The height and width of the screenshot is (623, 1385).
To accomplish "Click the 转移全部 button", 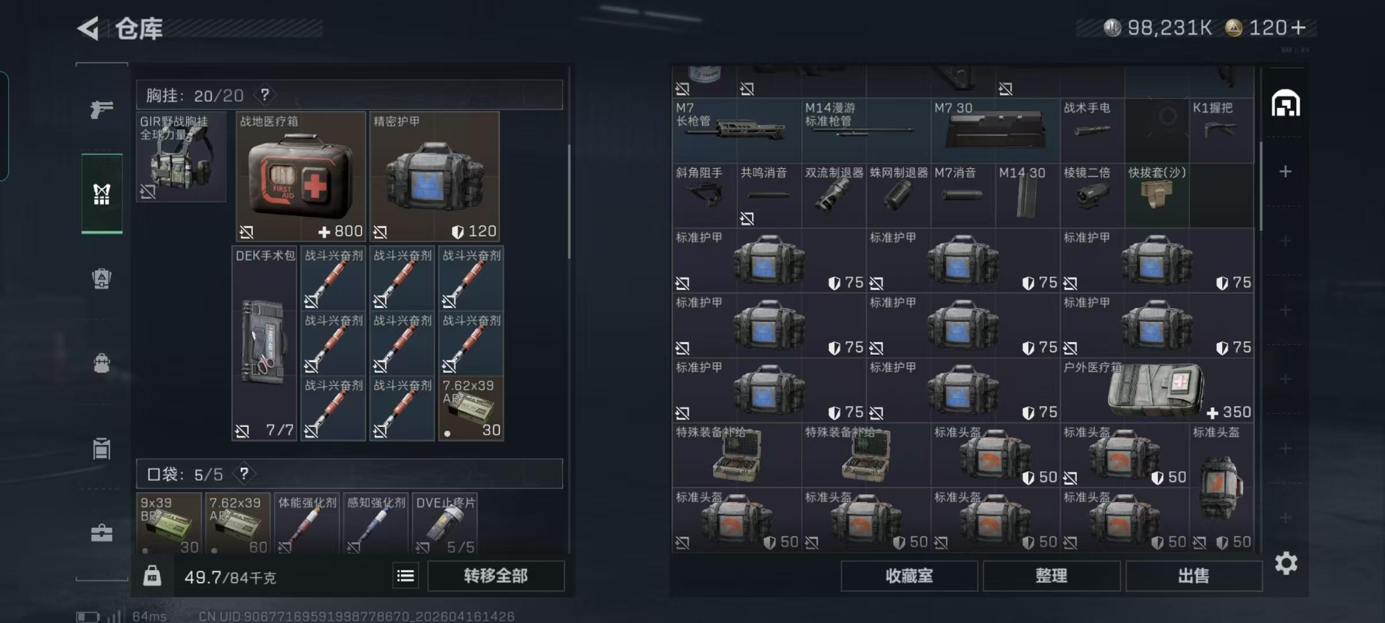I will [496, 576].
